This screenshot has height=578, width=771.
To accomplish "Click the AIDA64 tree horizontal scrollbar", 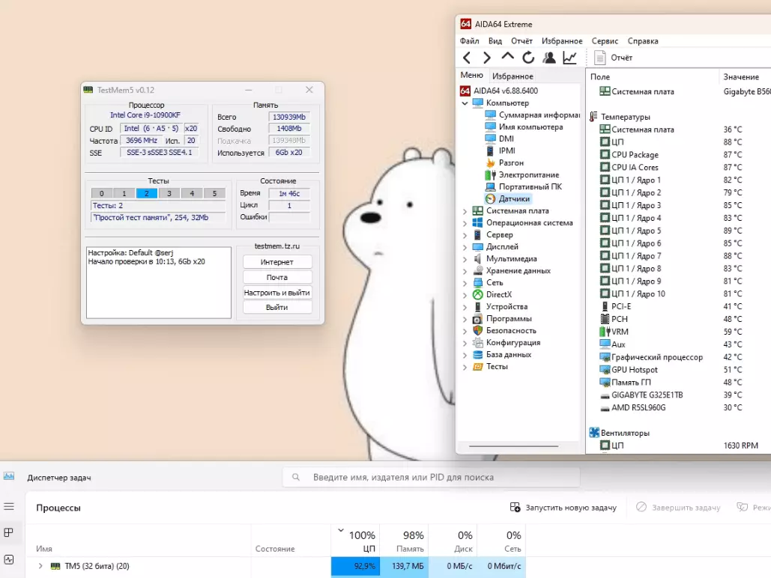I will (x=513, y=446).
